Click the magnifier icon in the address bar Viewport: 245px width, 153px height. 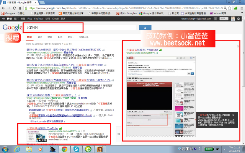coord(225,8)
